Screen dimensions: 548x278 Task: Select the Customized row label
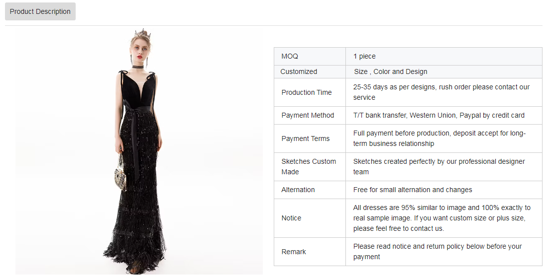coord(299,72)
